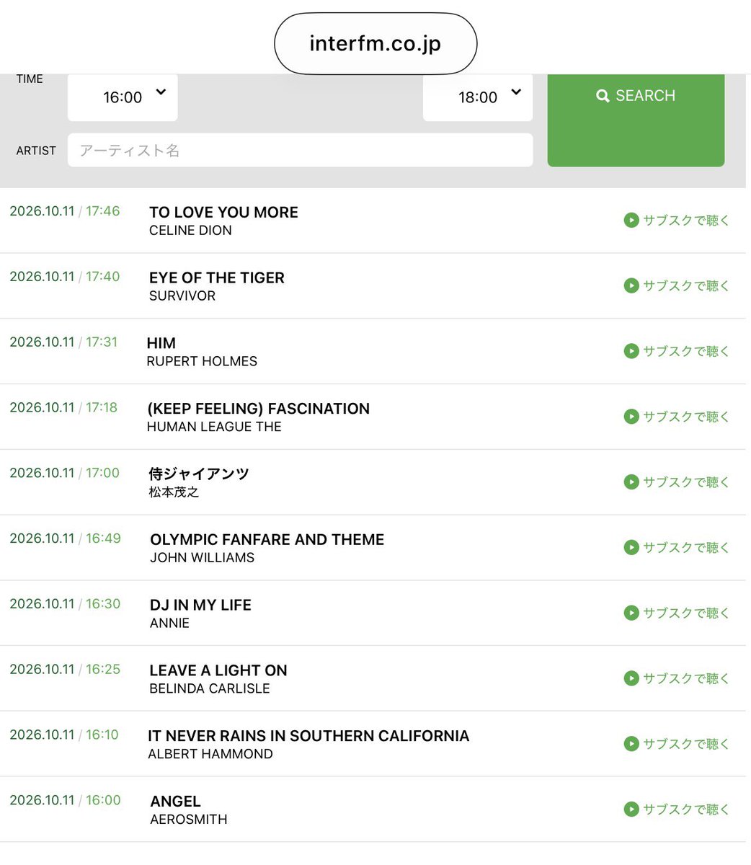This screenshot has width=751, height=865.
Task: Click the 2026.10.11 / 17:00 timestamp
Action: [x=64, y=473]
